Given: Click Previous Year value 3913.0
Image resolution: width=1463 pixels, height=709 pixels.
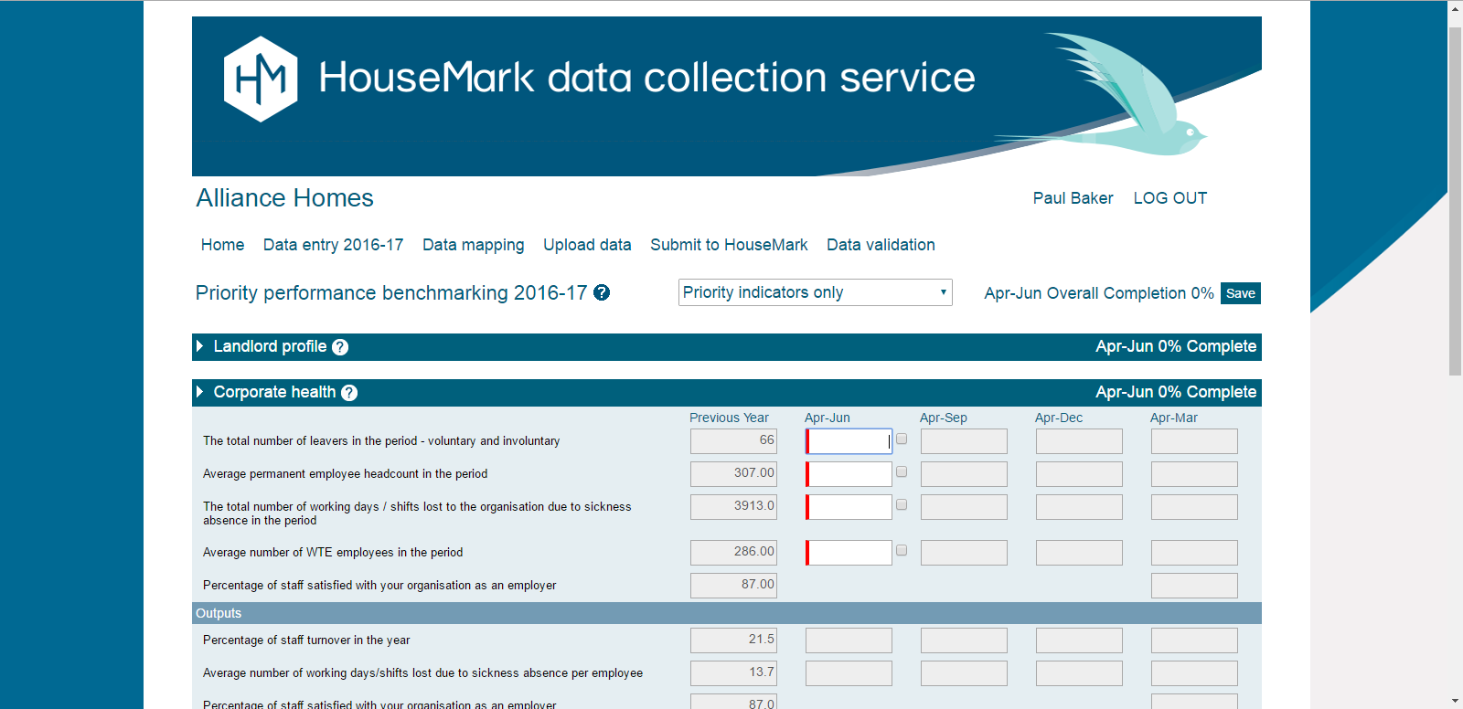Looking at the screenshot, I should pos(733,507).
